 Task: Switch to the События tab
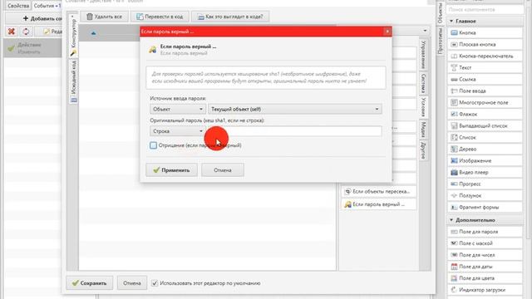[x=47, y=6]
